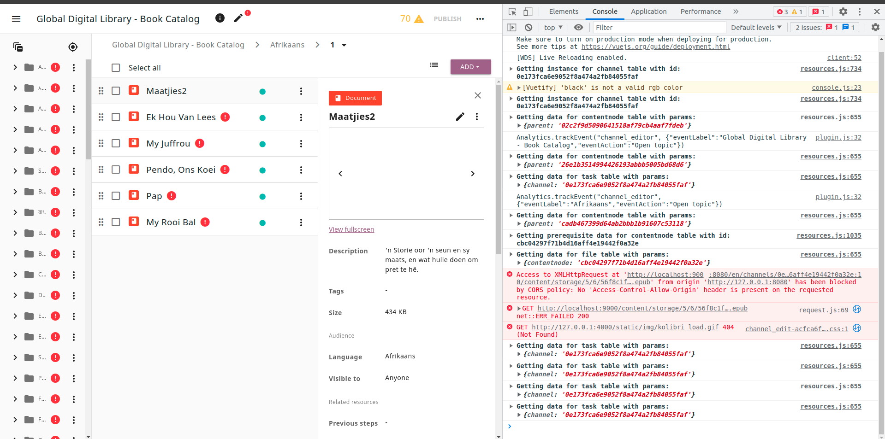
Task: Click the PUBLISH button
Action: [x=447, y=19]
